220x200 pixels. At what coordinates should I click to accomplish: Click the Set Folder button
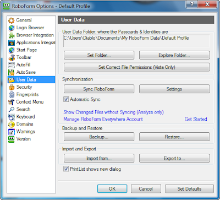99,55
